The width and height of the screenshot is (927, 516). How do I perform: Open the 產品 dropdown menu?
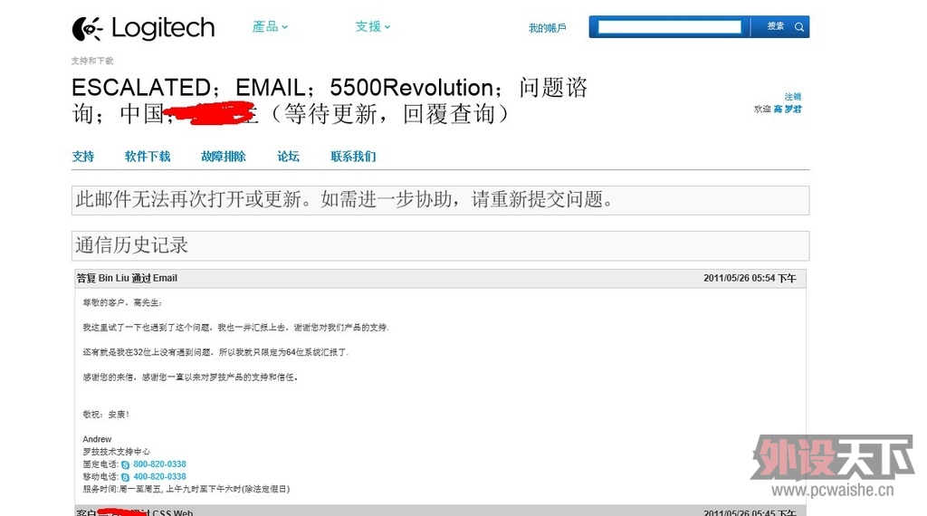click(x=270, y=26)
